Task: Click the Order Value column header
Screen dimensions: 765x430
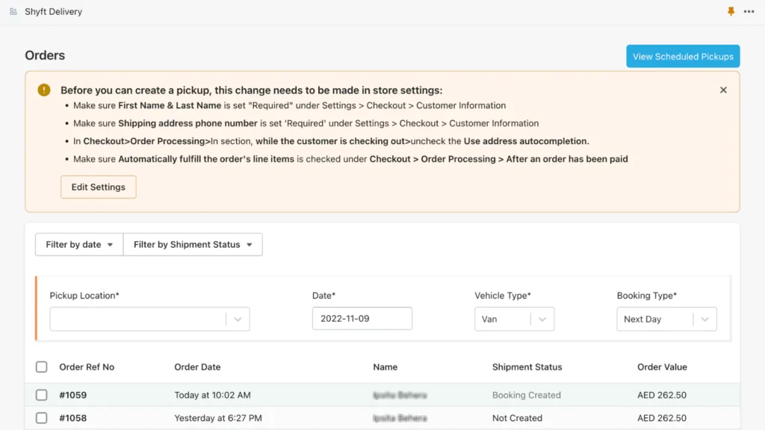Action: pos(662,367)
